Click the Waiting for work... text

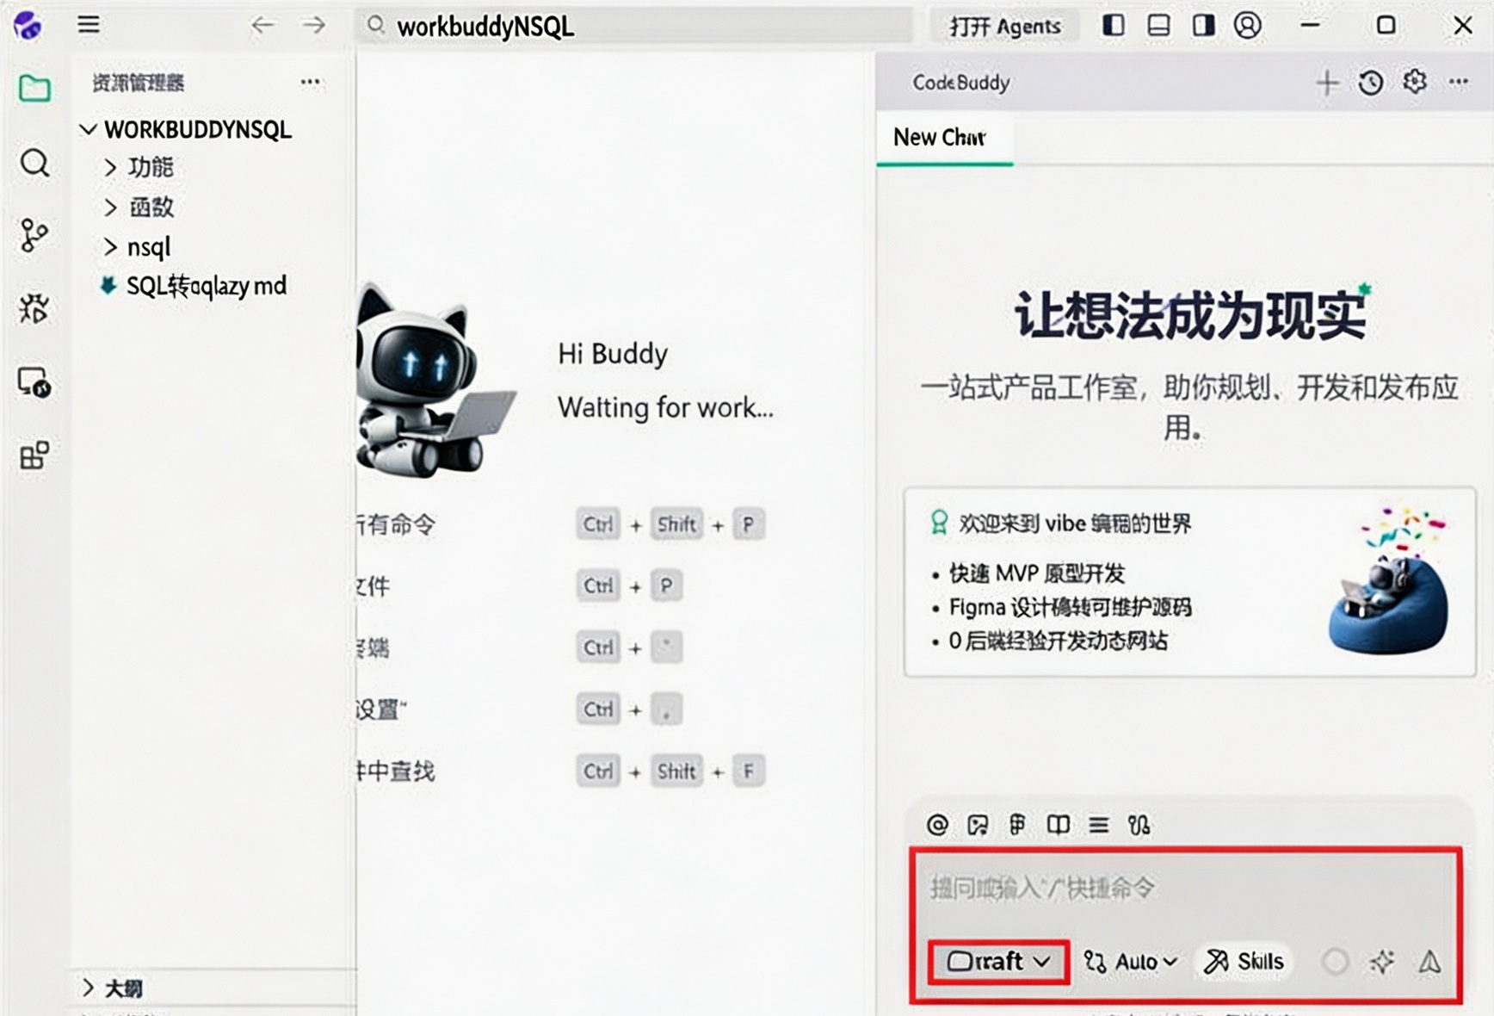click(x=666, y=407)
